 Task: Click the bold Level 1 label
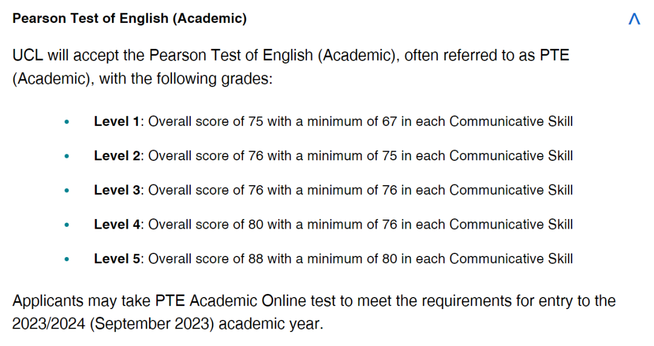[x=117, y=122]
